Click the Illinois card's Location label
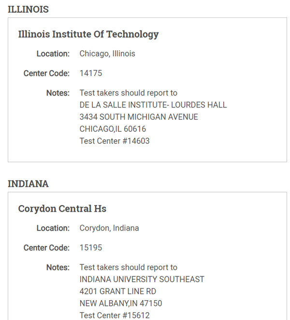 (53, 54)
